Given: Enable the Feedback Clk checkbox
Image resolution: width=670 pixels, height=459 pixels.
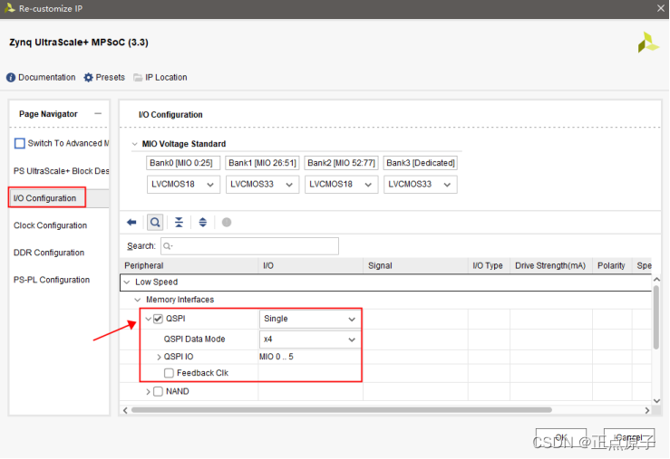Looking at the screenshot, I should pyautogui.click(x=169, y=373).
